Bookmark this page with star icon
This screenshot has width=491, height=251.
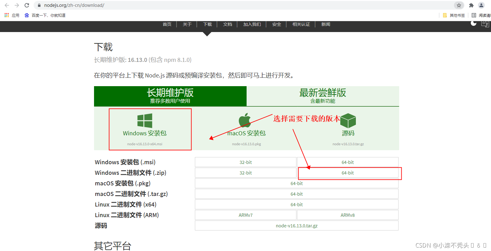point(459,5)
